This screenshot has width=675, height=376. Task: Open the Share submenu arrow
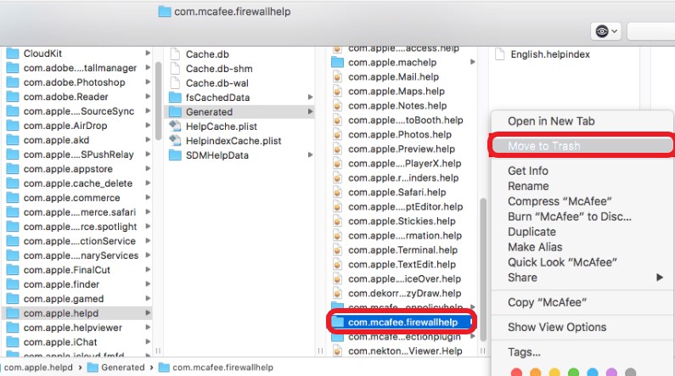(x=659, y=278)
